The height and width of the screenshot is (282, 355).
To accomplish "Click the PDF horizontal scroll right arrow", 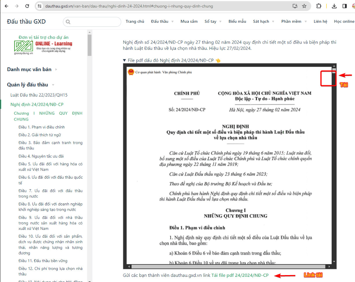I will pyautogui.click(x=329, y=267).
